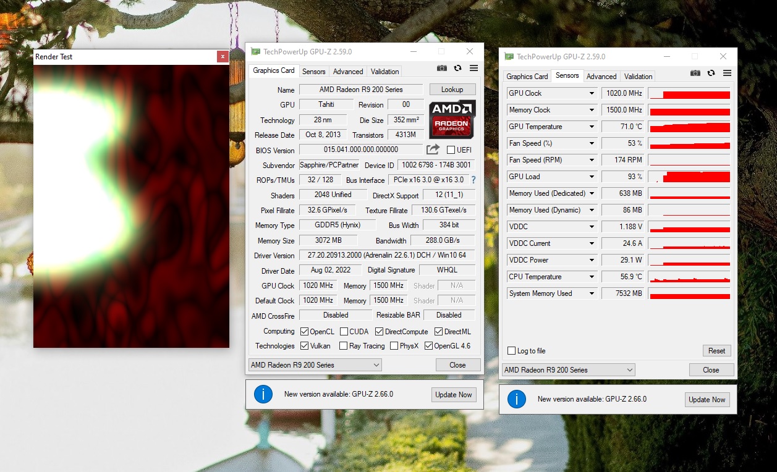Close the Render Test window
The width and height of the screenshot is (777, 472).
(x=223, y=57)
